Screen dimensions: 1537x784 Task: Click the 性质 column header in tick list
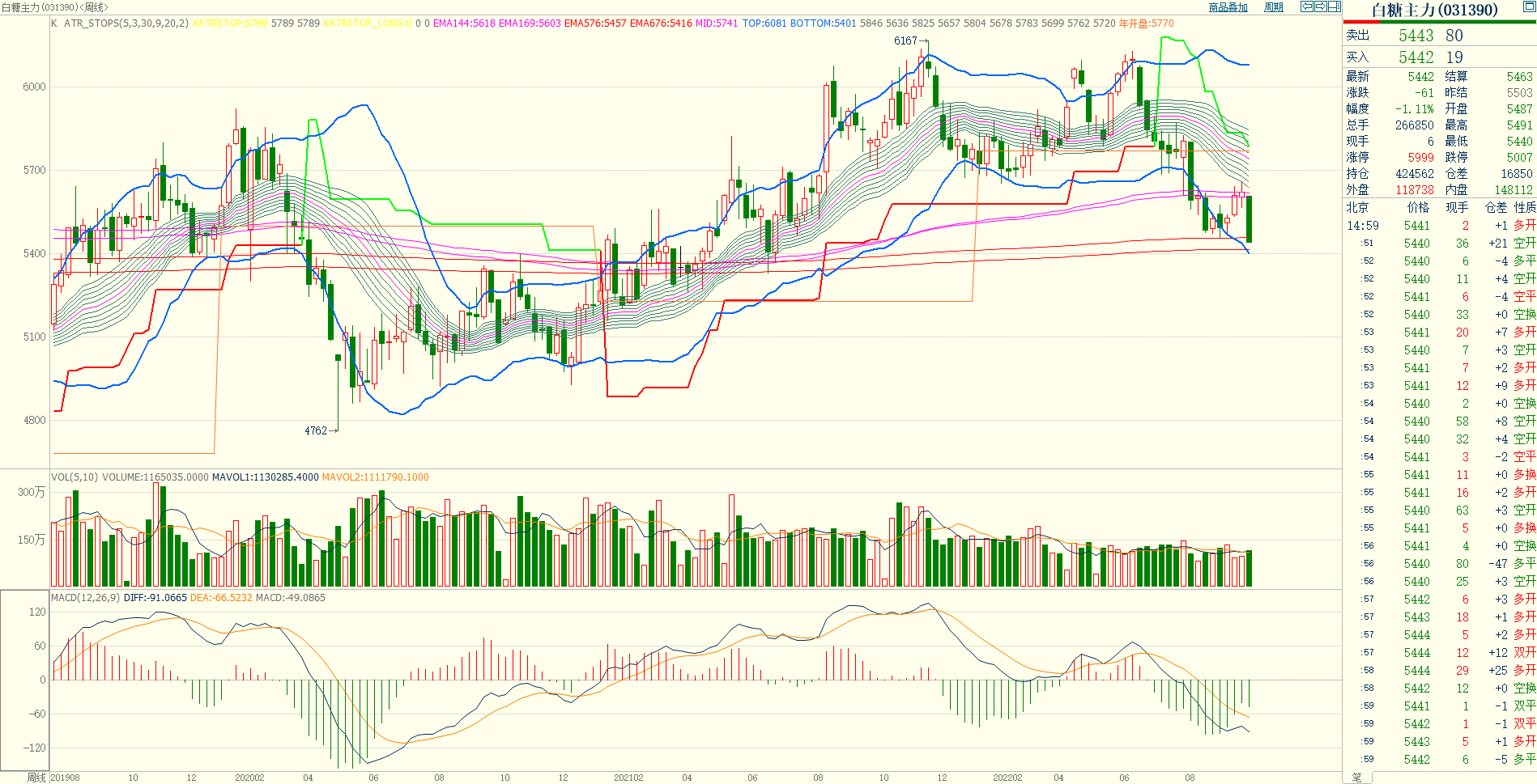[1525, 208]
